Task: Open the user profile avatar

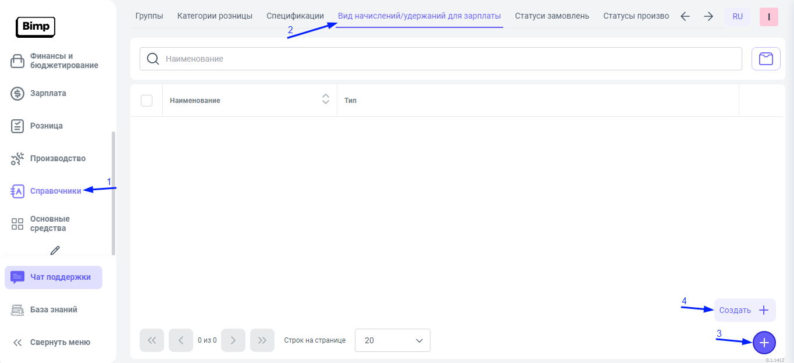Action: click(x=769, y=17)
